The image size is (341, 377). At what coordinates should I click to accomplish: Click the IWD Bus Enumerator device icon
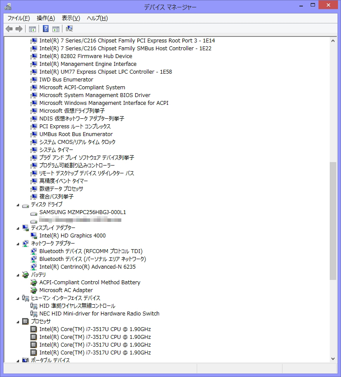click(34, 80)
